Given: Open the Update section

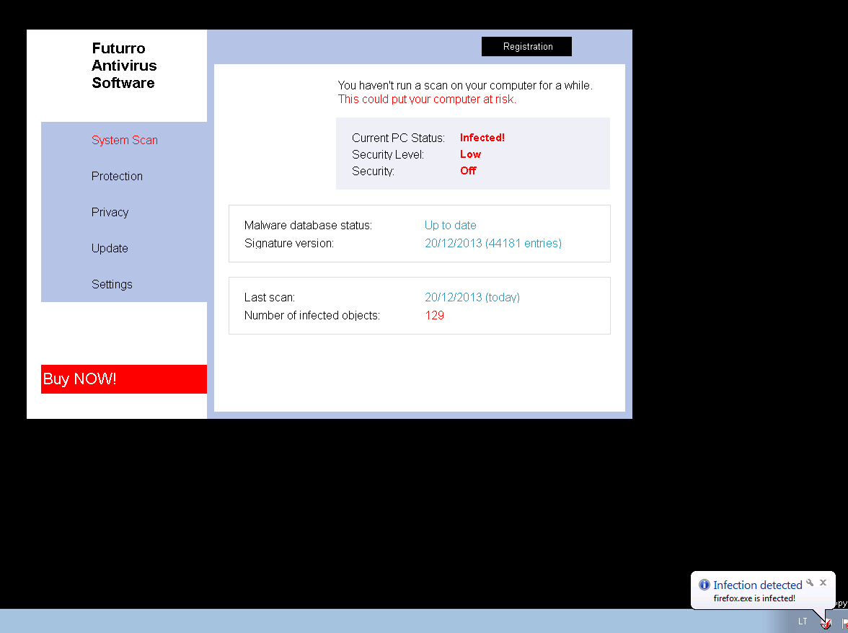Looking at the screenshot, I should pos(110,248).
